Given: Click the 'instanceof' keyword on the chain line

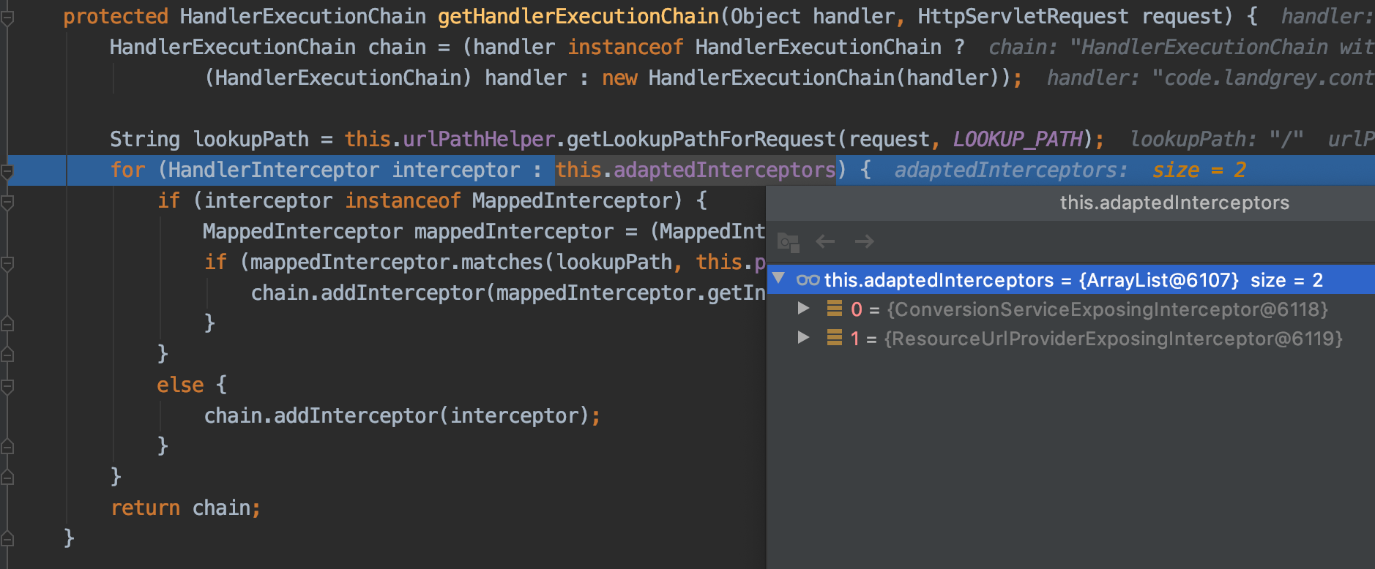Looking at the screenshot, I should click(x=625, y=47).
